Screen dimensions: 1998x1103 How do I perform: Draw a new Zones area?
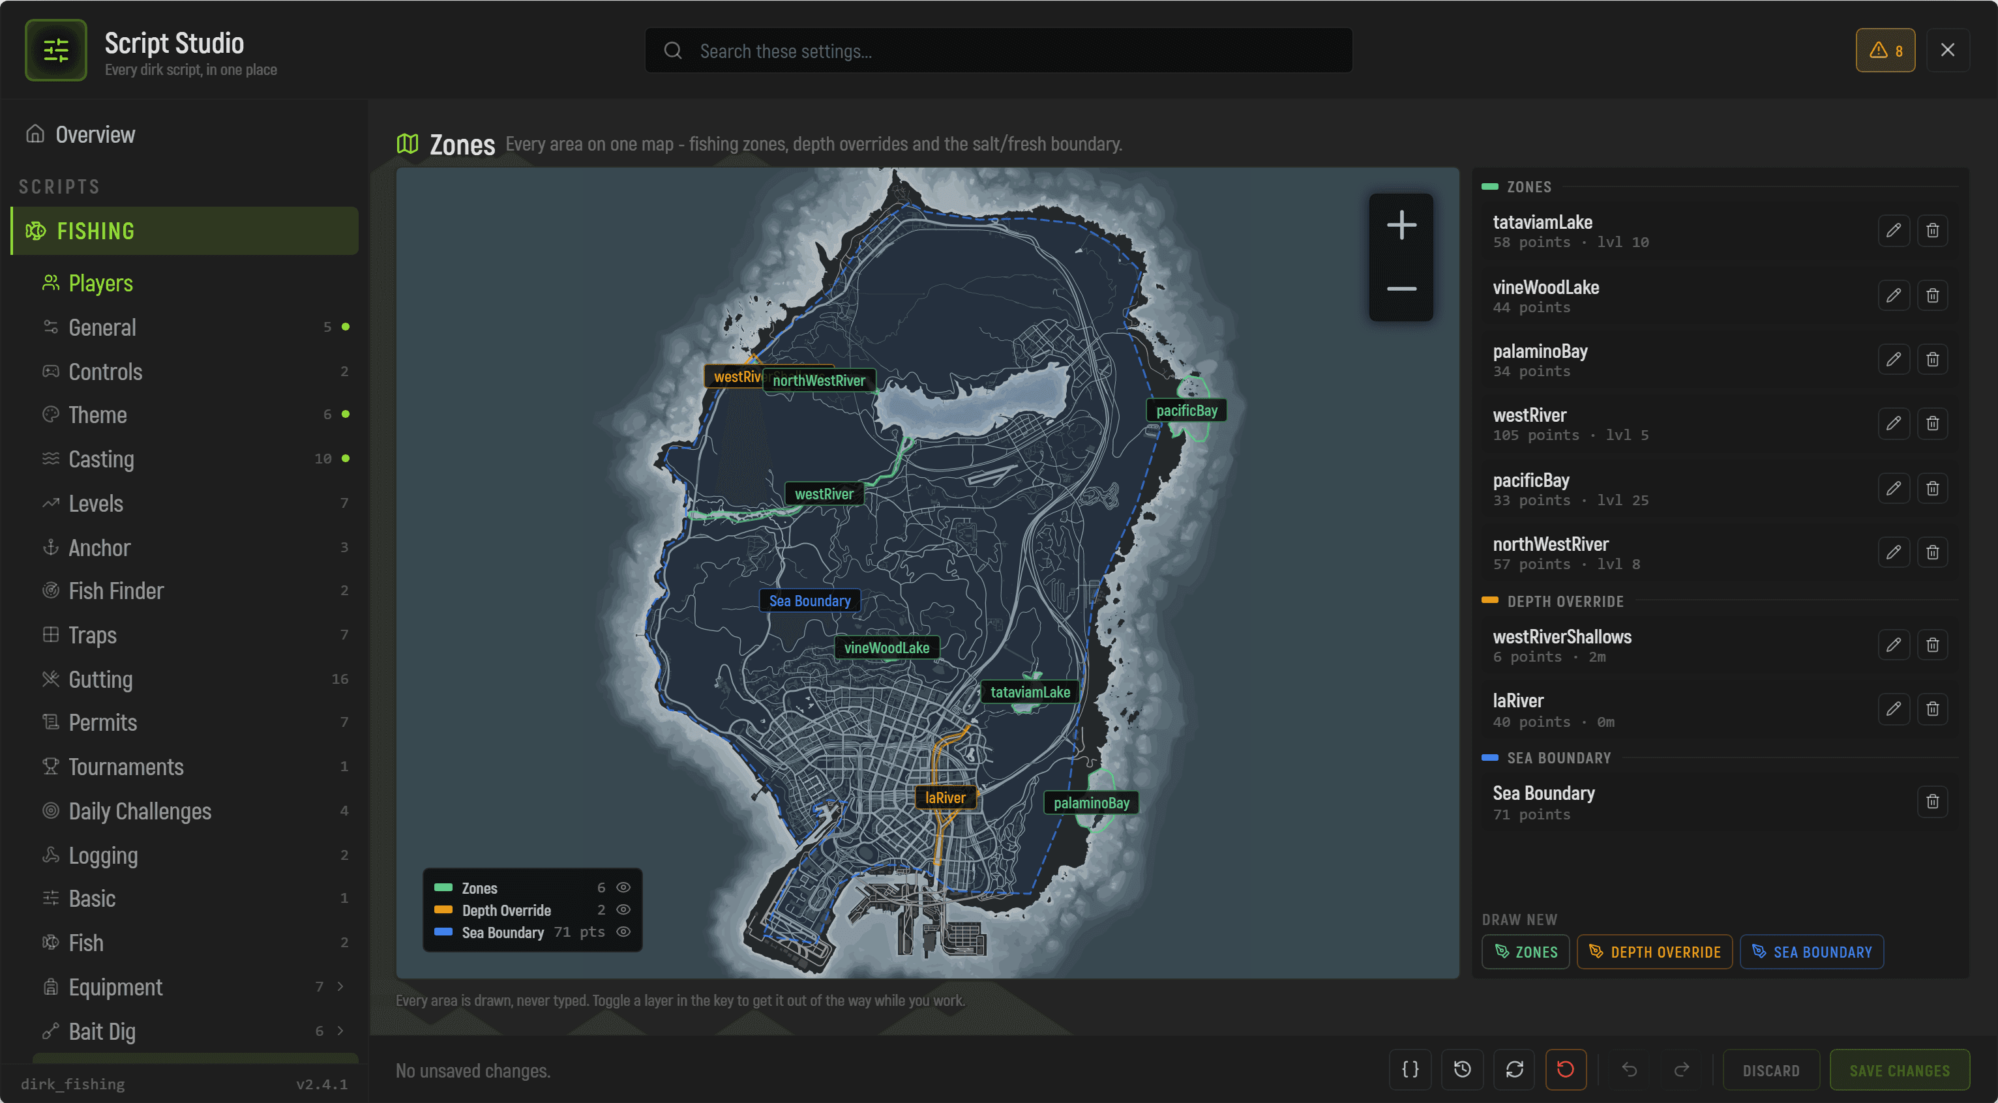pos(1525,952)
